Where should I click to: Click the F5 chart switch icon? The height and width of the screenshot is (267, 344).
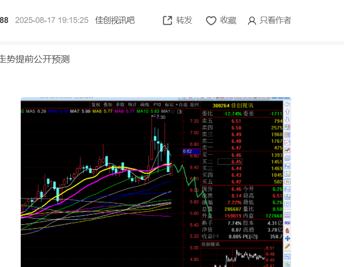click(x=287, y=257)
